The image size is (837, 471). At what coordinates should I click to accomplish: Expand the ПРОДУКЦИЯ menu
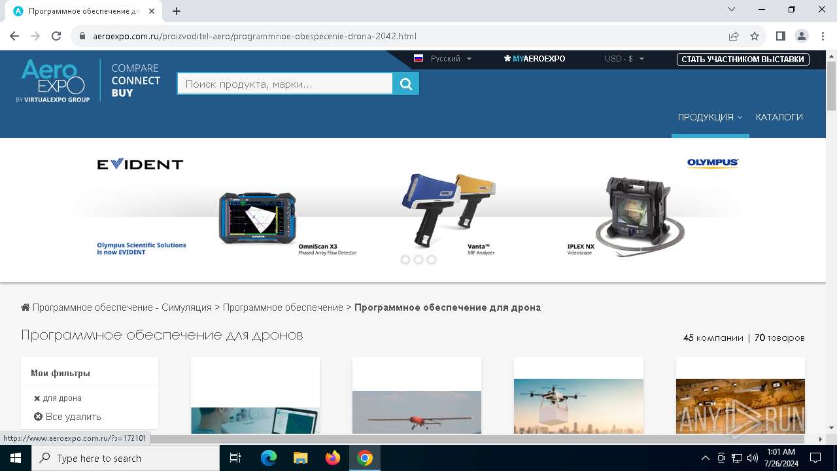(x=710, y=117)
